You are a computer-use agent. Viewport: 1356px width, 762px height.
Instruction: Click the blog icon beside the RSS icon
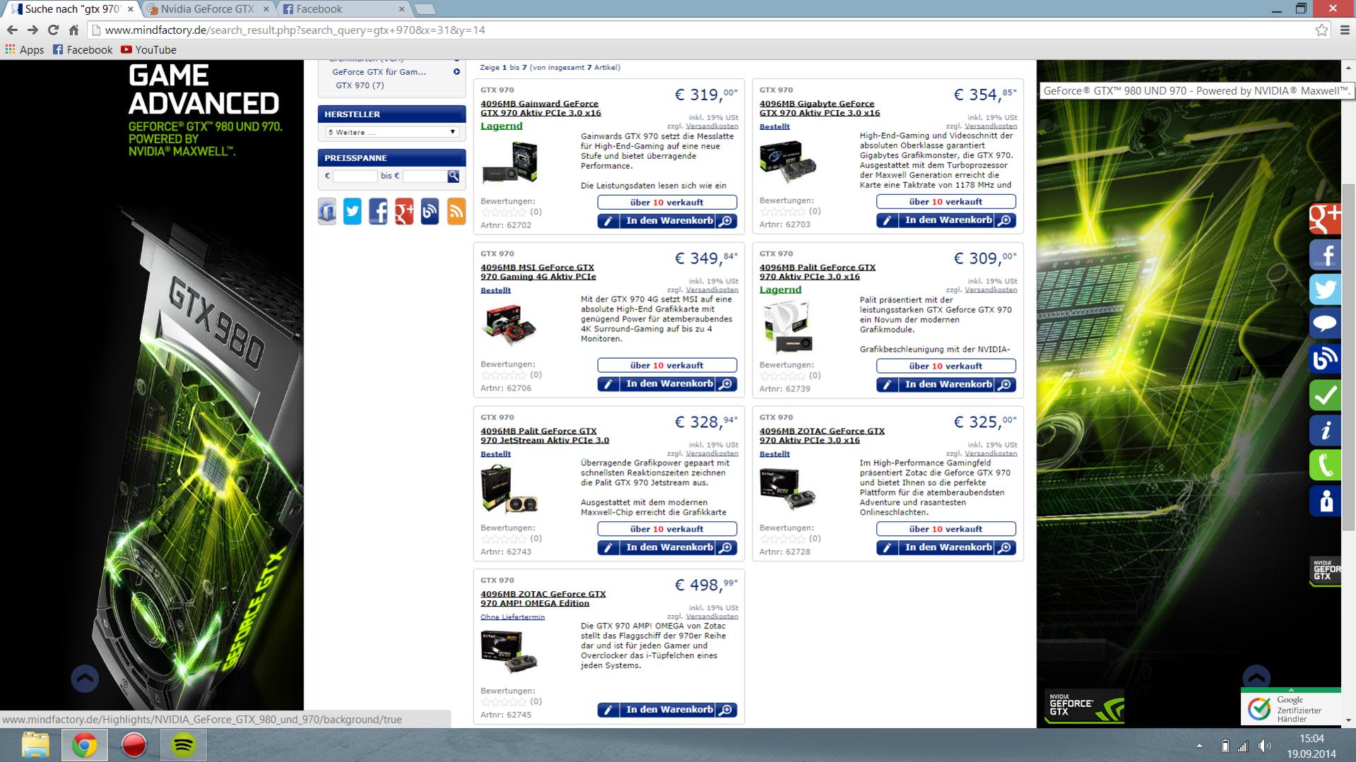point(430,211)
